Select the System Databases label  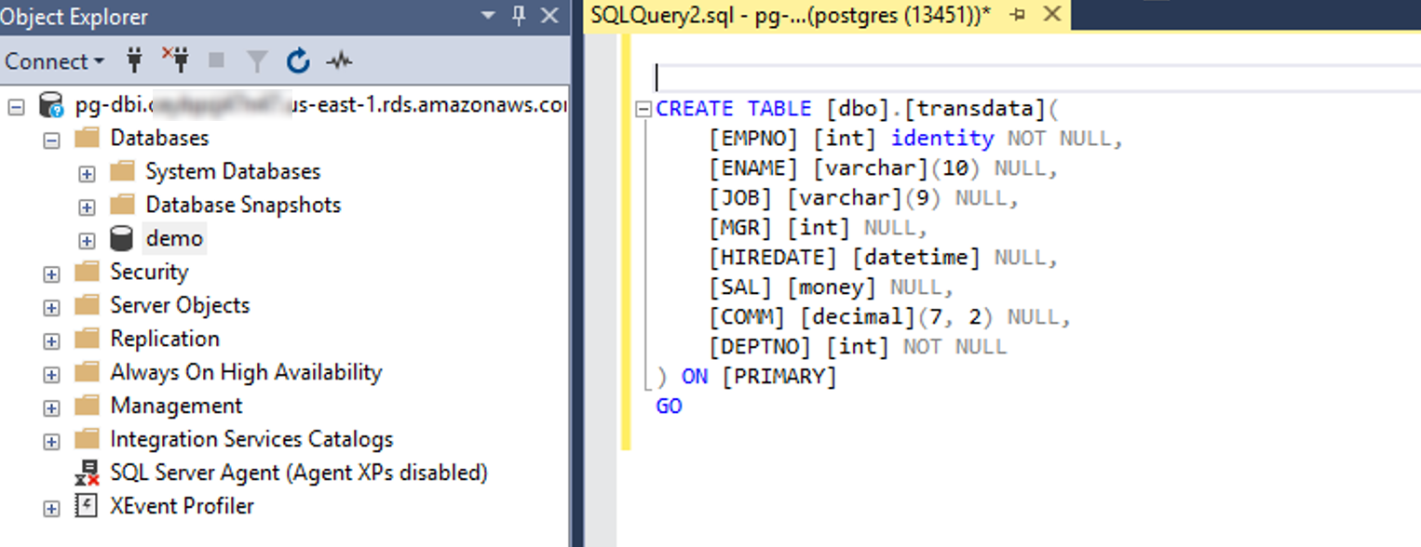tap(233, 171)
